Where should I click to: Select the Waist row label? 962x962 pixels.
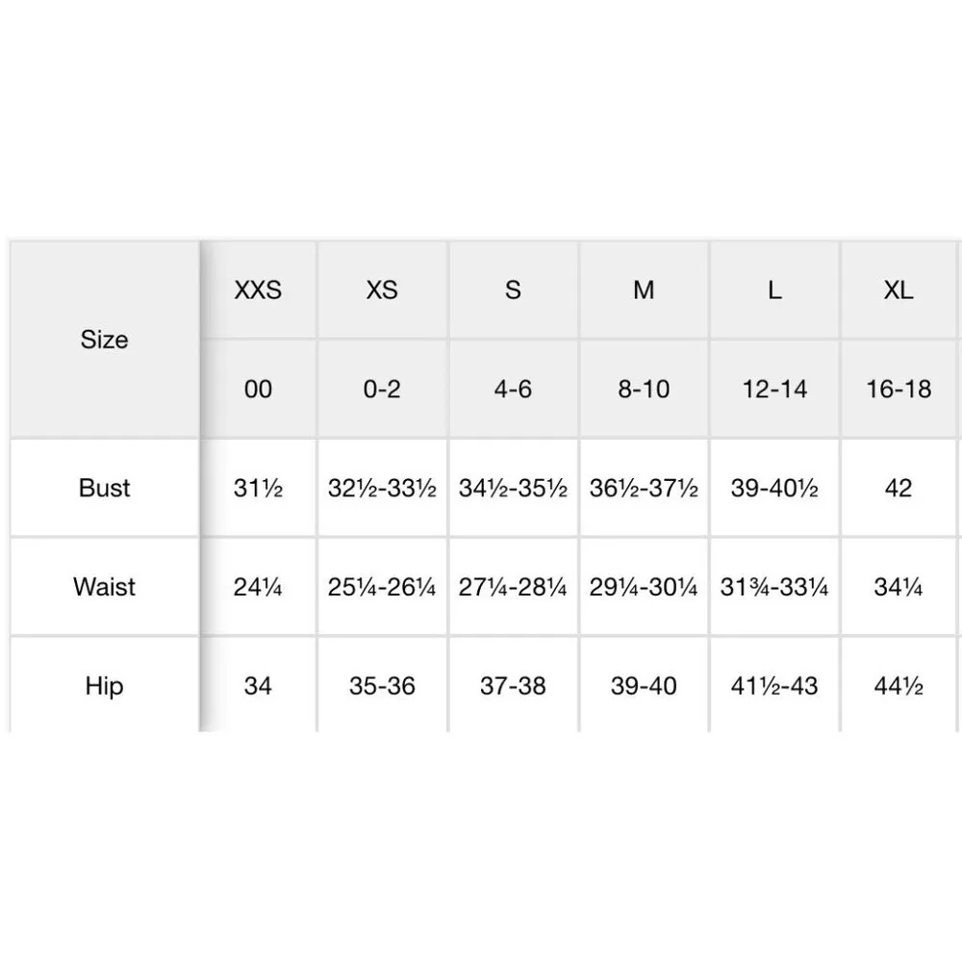[104, 587]
